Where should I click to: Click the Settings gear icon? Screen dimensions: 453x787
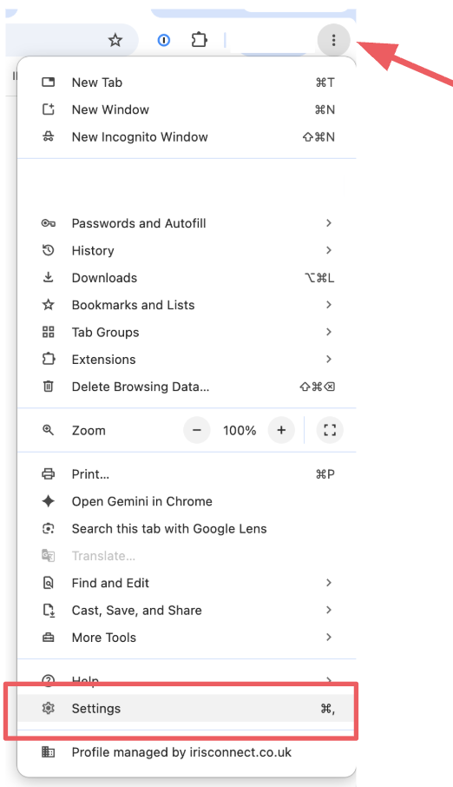(48, 708)
